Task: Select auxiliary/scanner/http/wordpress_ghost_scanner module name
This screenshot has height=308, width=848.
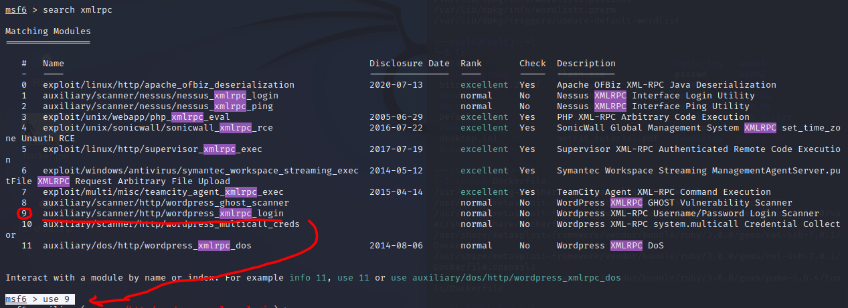Action: coord(166,203)
